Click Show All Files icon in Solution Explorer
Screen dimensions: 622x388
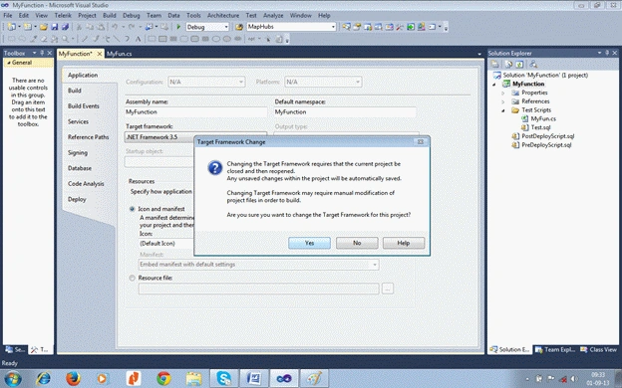(x=508, y=64)
